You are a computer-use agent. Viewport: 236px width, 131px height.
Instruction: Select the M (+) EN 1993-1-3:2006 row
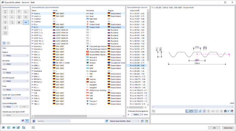click(78, 63)
